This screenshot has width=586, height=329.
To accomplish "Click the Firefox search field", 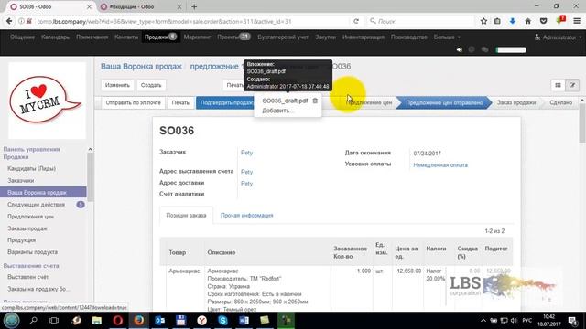I will tap(420, 21).
